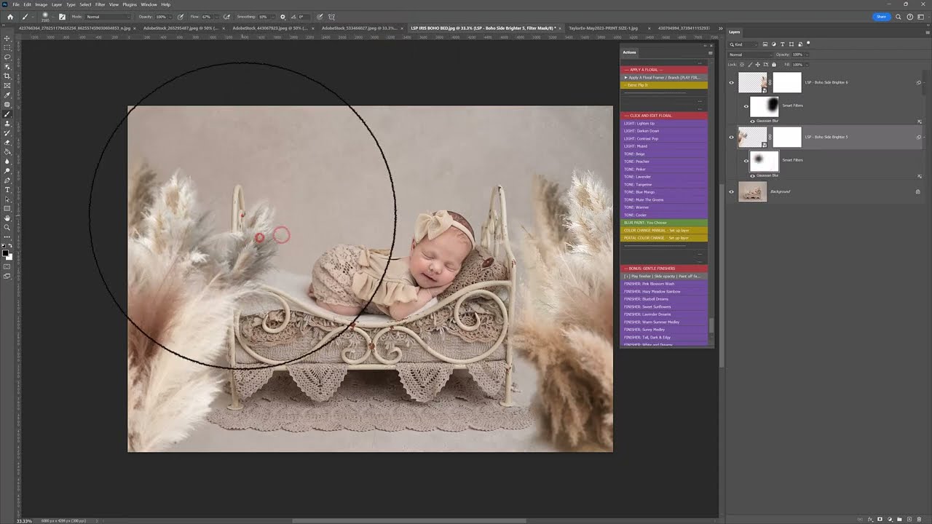The width and height of the screenshot is (932, 524).
Task: Select the Eyedropper tool
Action: 7,95
